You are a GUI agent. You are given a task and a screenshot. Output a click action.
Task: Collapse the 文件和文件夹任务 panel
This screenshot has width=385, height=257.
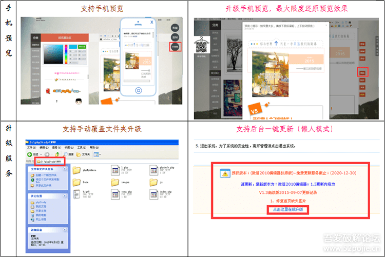coord(65,169)
